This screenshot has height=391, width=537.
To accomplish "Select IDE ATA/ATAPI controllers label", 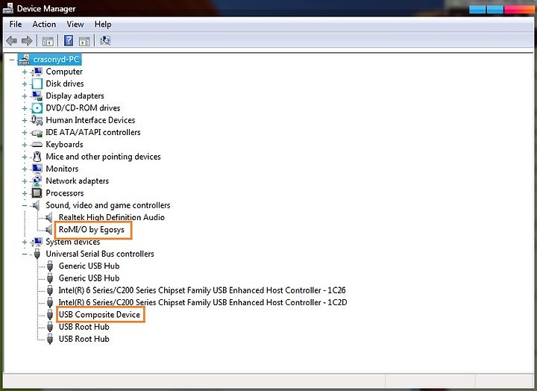I will point(93,132).
